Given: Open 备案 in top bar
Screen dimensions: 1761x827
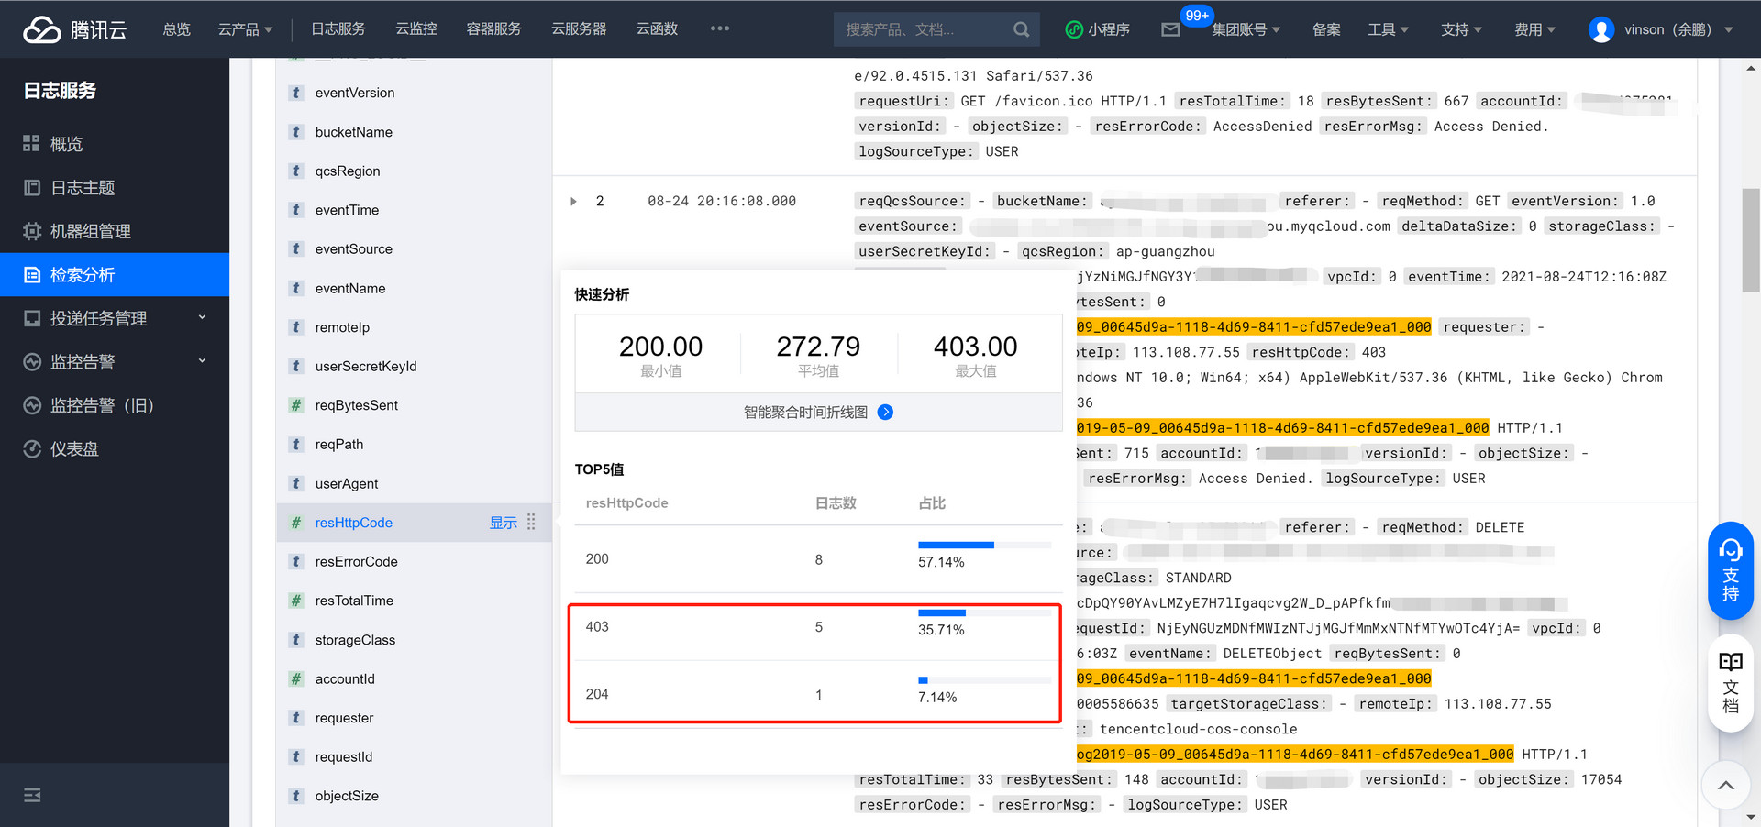Looking at the screenshot, I should coord(1326,29).
